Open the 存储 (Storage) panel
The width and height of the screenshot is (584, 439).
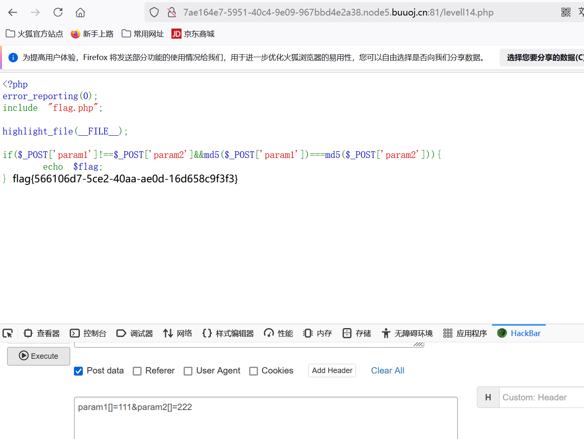pos(356,333)
